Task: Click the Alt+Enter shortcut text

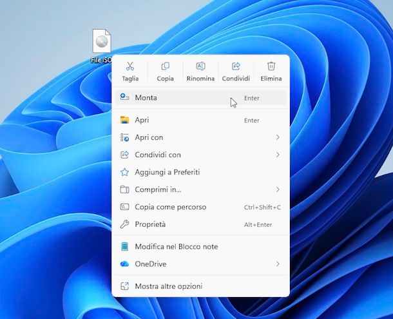Action: coord(258,224)
